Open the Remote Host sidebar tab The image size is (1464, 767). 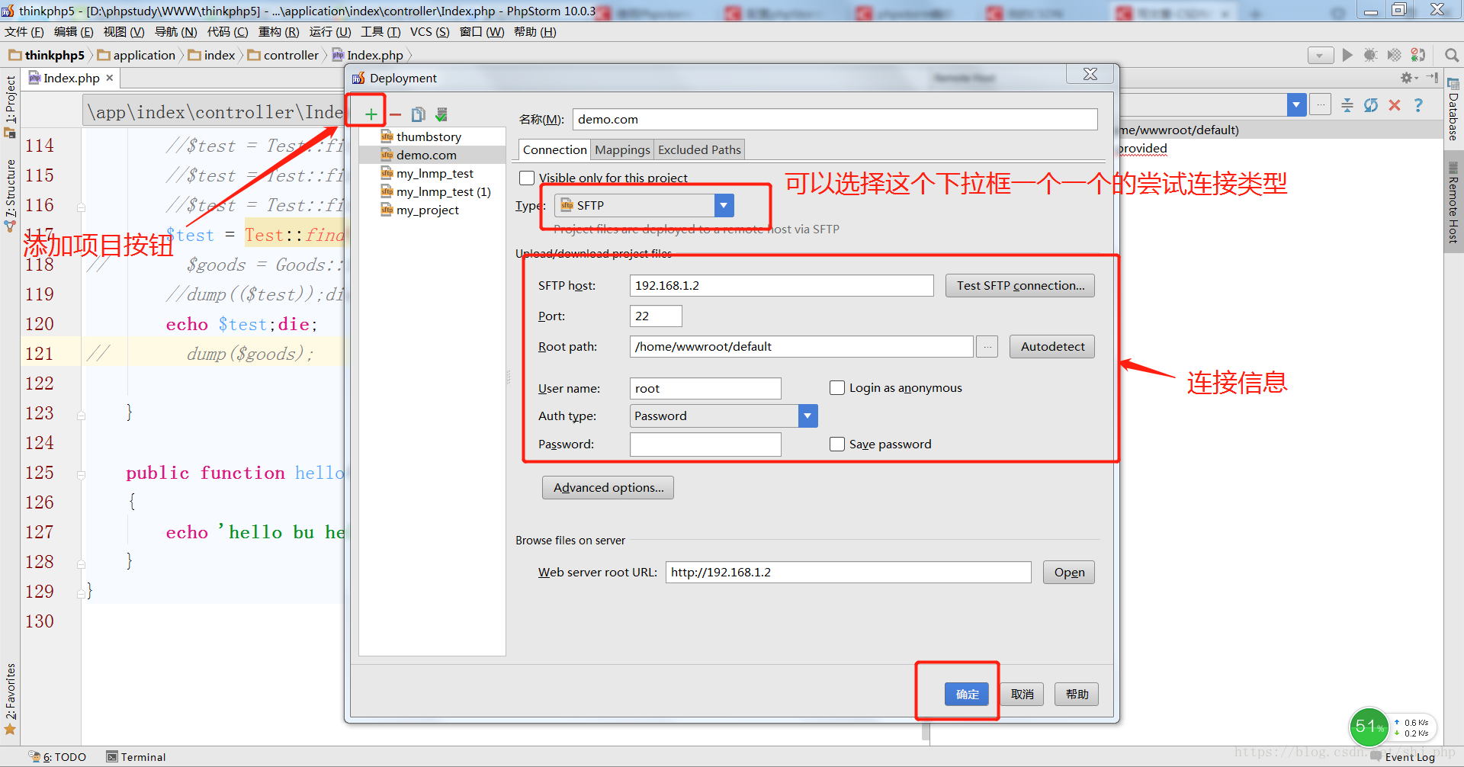coord(1453,204)
